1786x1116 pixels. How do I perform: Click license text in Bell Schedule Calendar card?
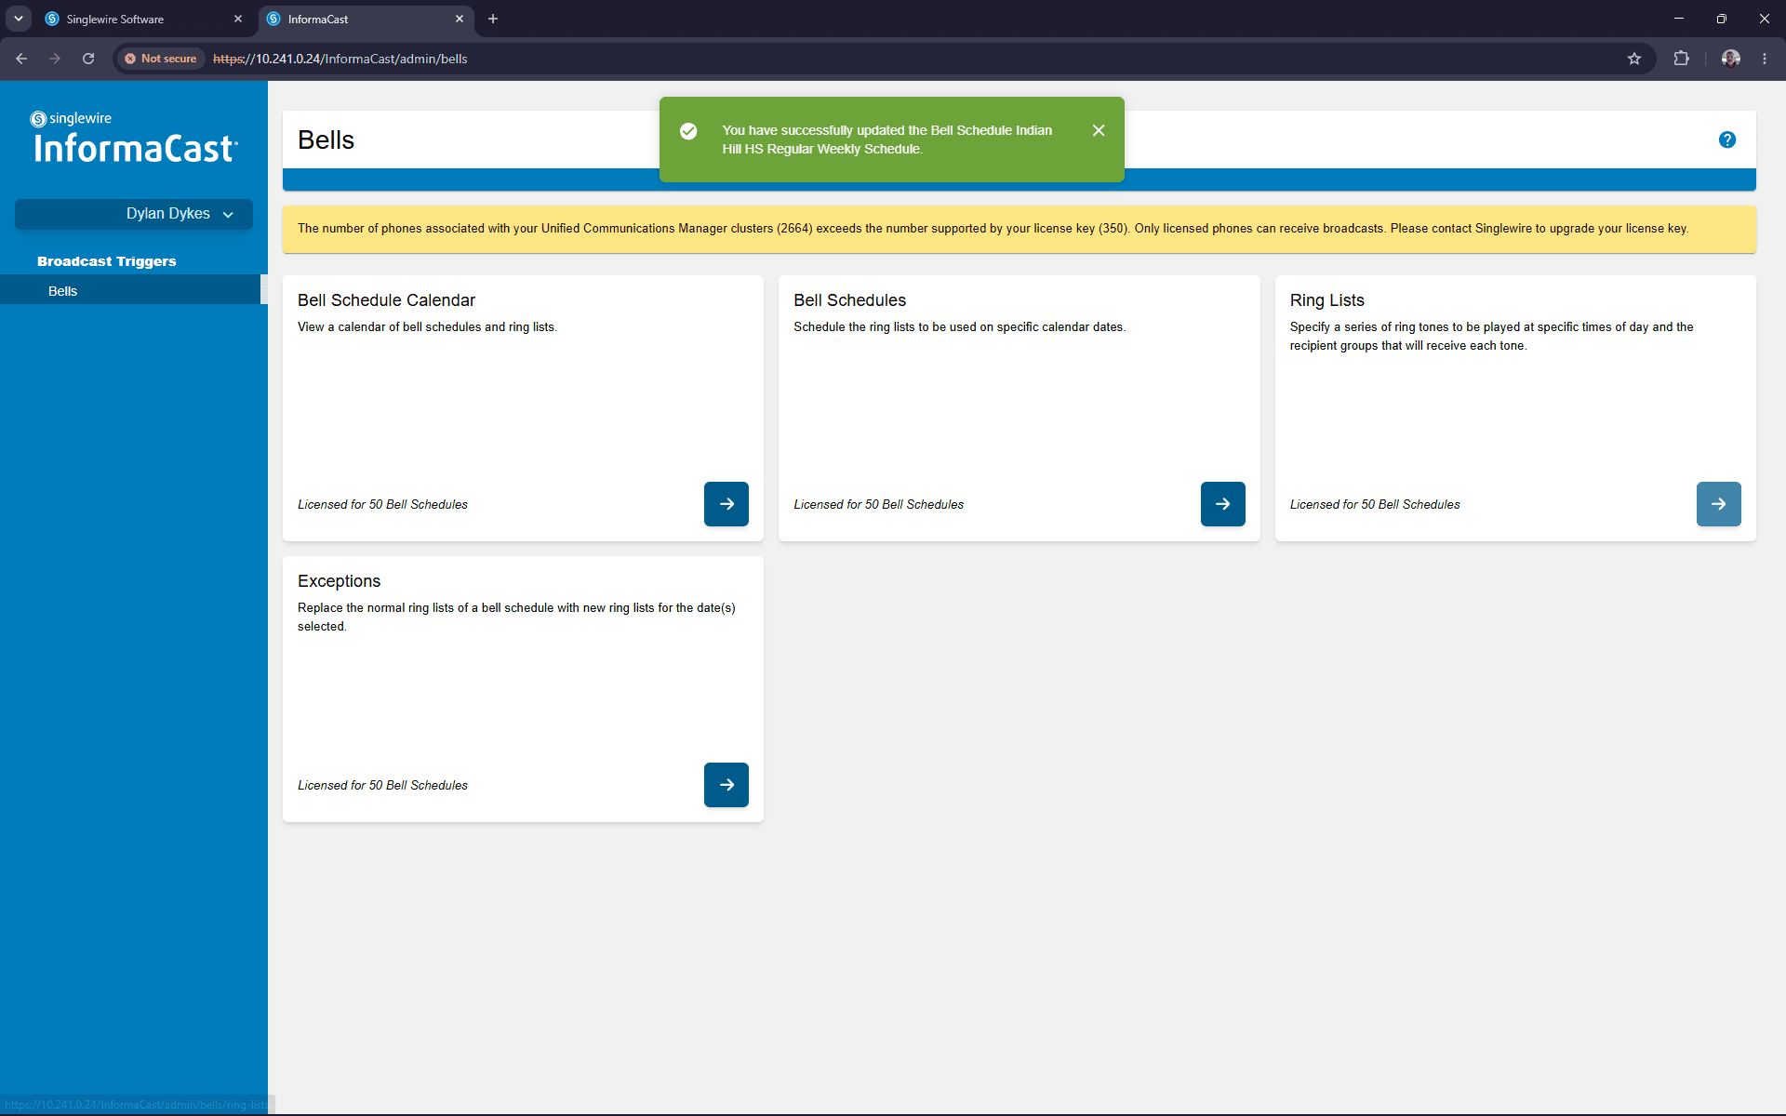point(382,505)
